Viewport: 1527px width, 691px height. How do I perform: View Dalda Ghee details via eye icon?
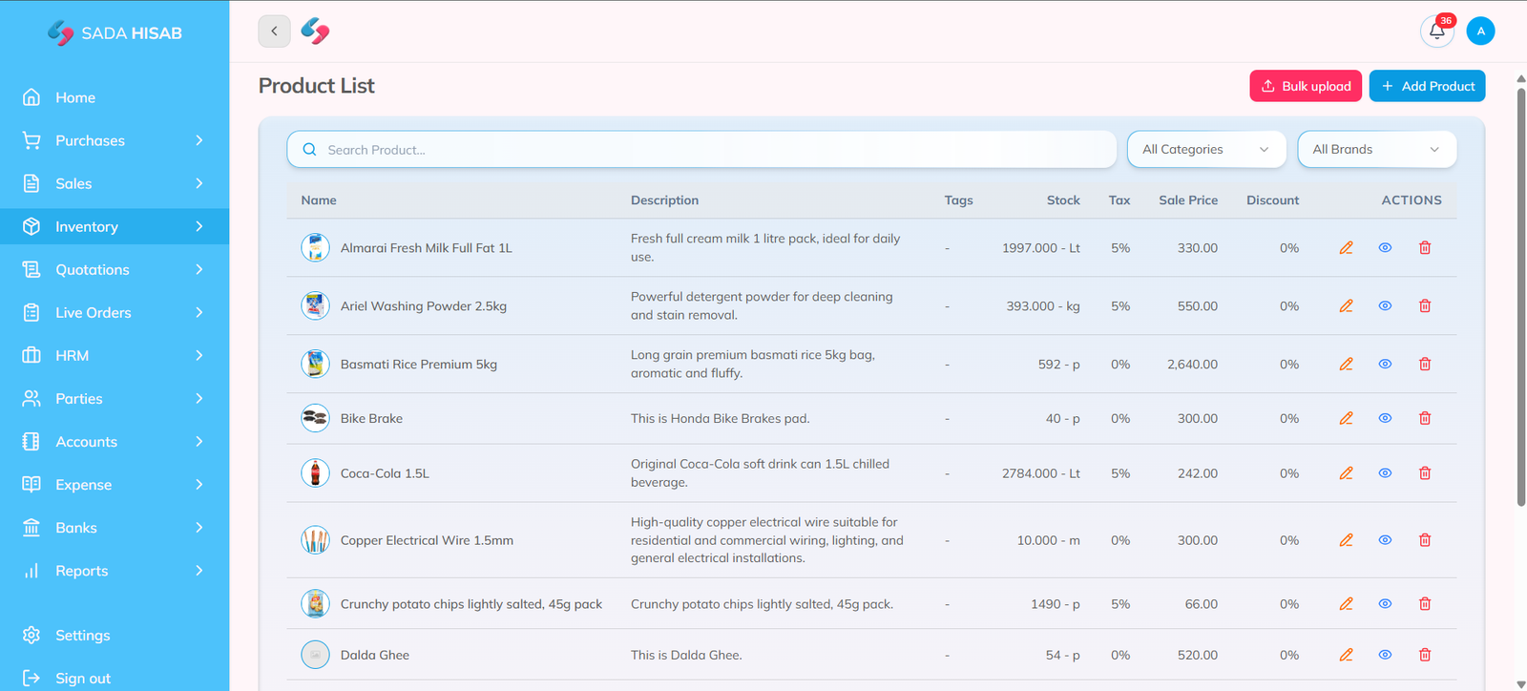pos(1385,655)
